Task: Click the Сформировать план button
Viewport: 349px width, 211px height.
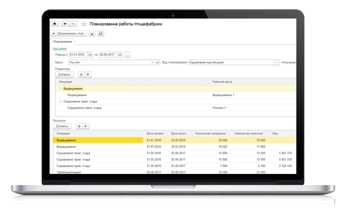Action: [69, 33]
